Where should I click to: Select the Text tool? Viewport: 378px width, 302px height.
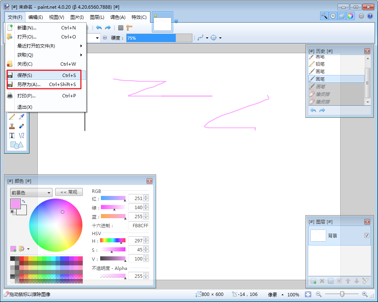(x=12, y=135)
